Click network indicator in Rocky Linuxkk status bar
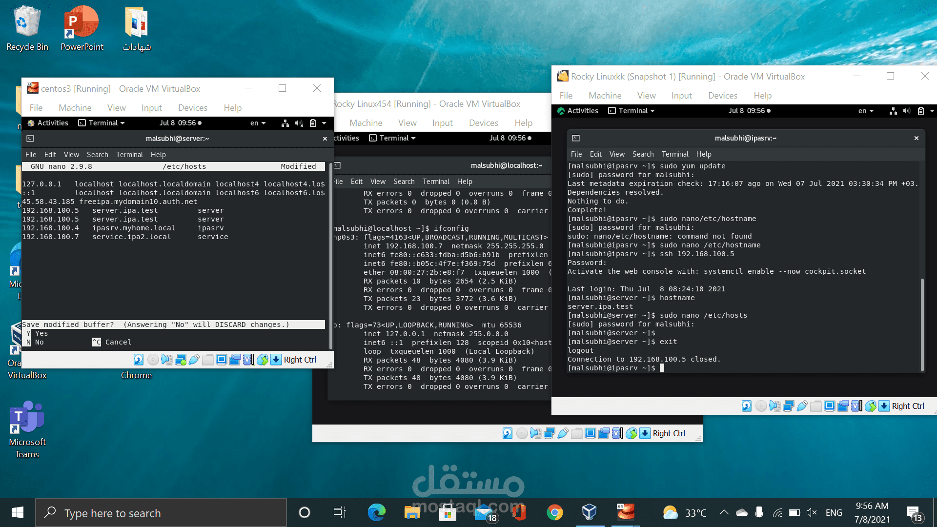The image size is (937, 527). [x=788, y=406]
